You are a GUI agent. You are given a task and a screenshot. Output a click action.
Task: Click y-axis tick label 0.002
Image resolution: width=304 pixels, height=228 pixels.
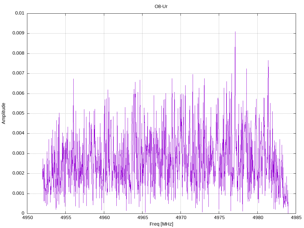pos(18,173)
